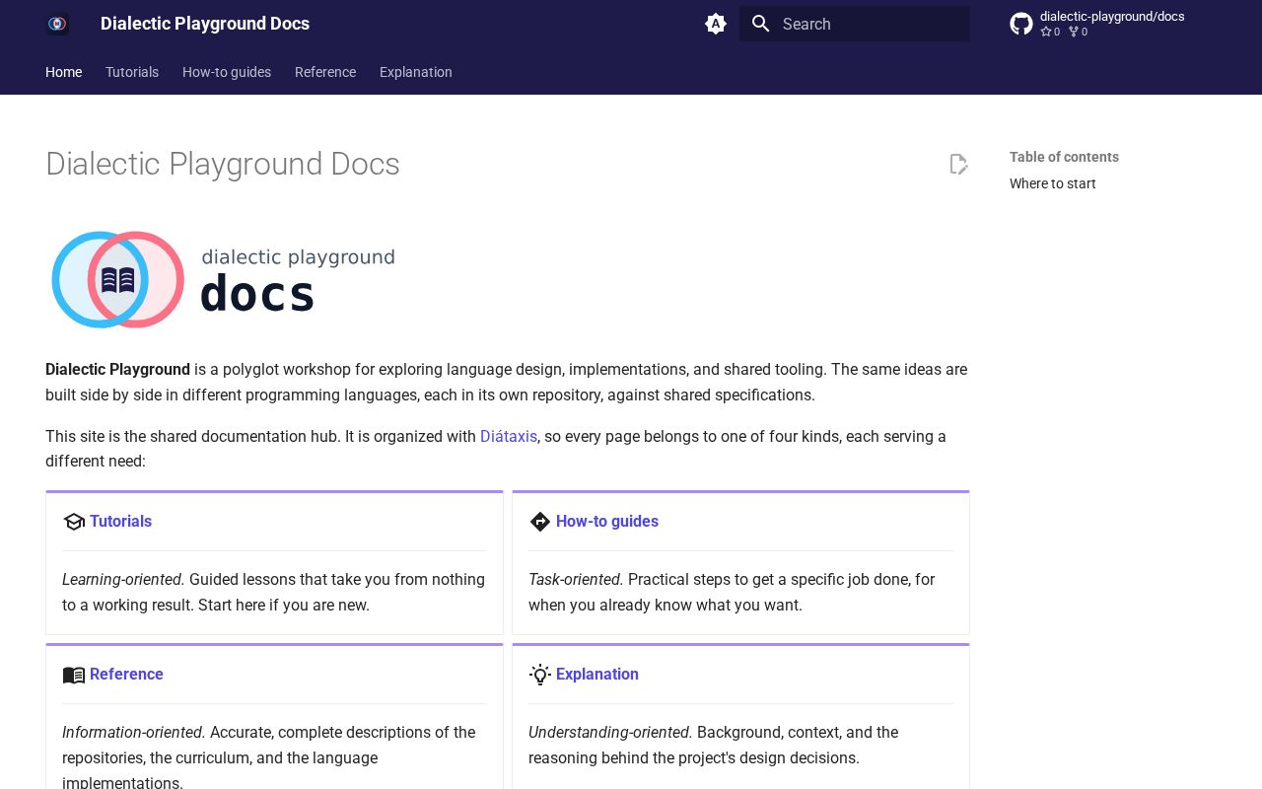Go to the Reference tab

tap(325, 72)
